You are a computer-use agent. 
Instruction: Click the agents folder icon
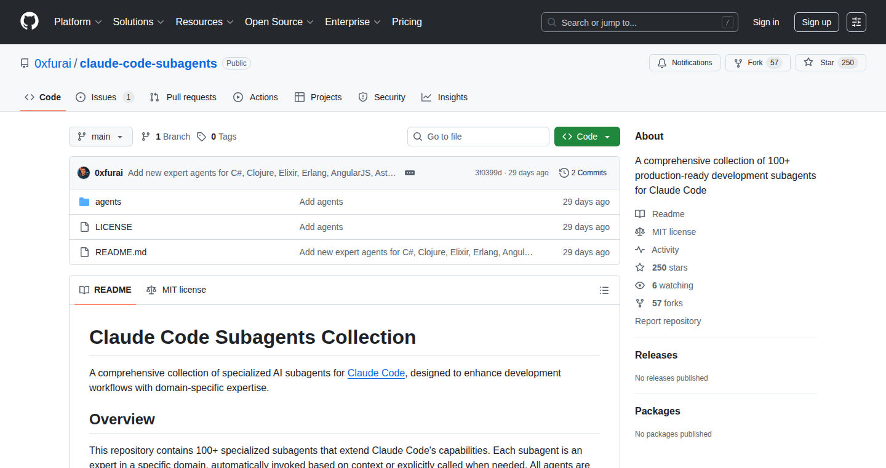click(84, 202)
